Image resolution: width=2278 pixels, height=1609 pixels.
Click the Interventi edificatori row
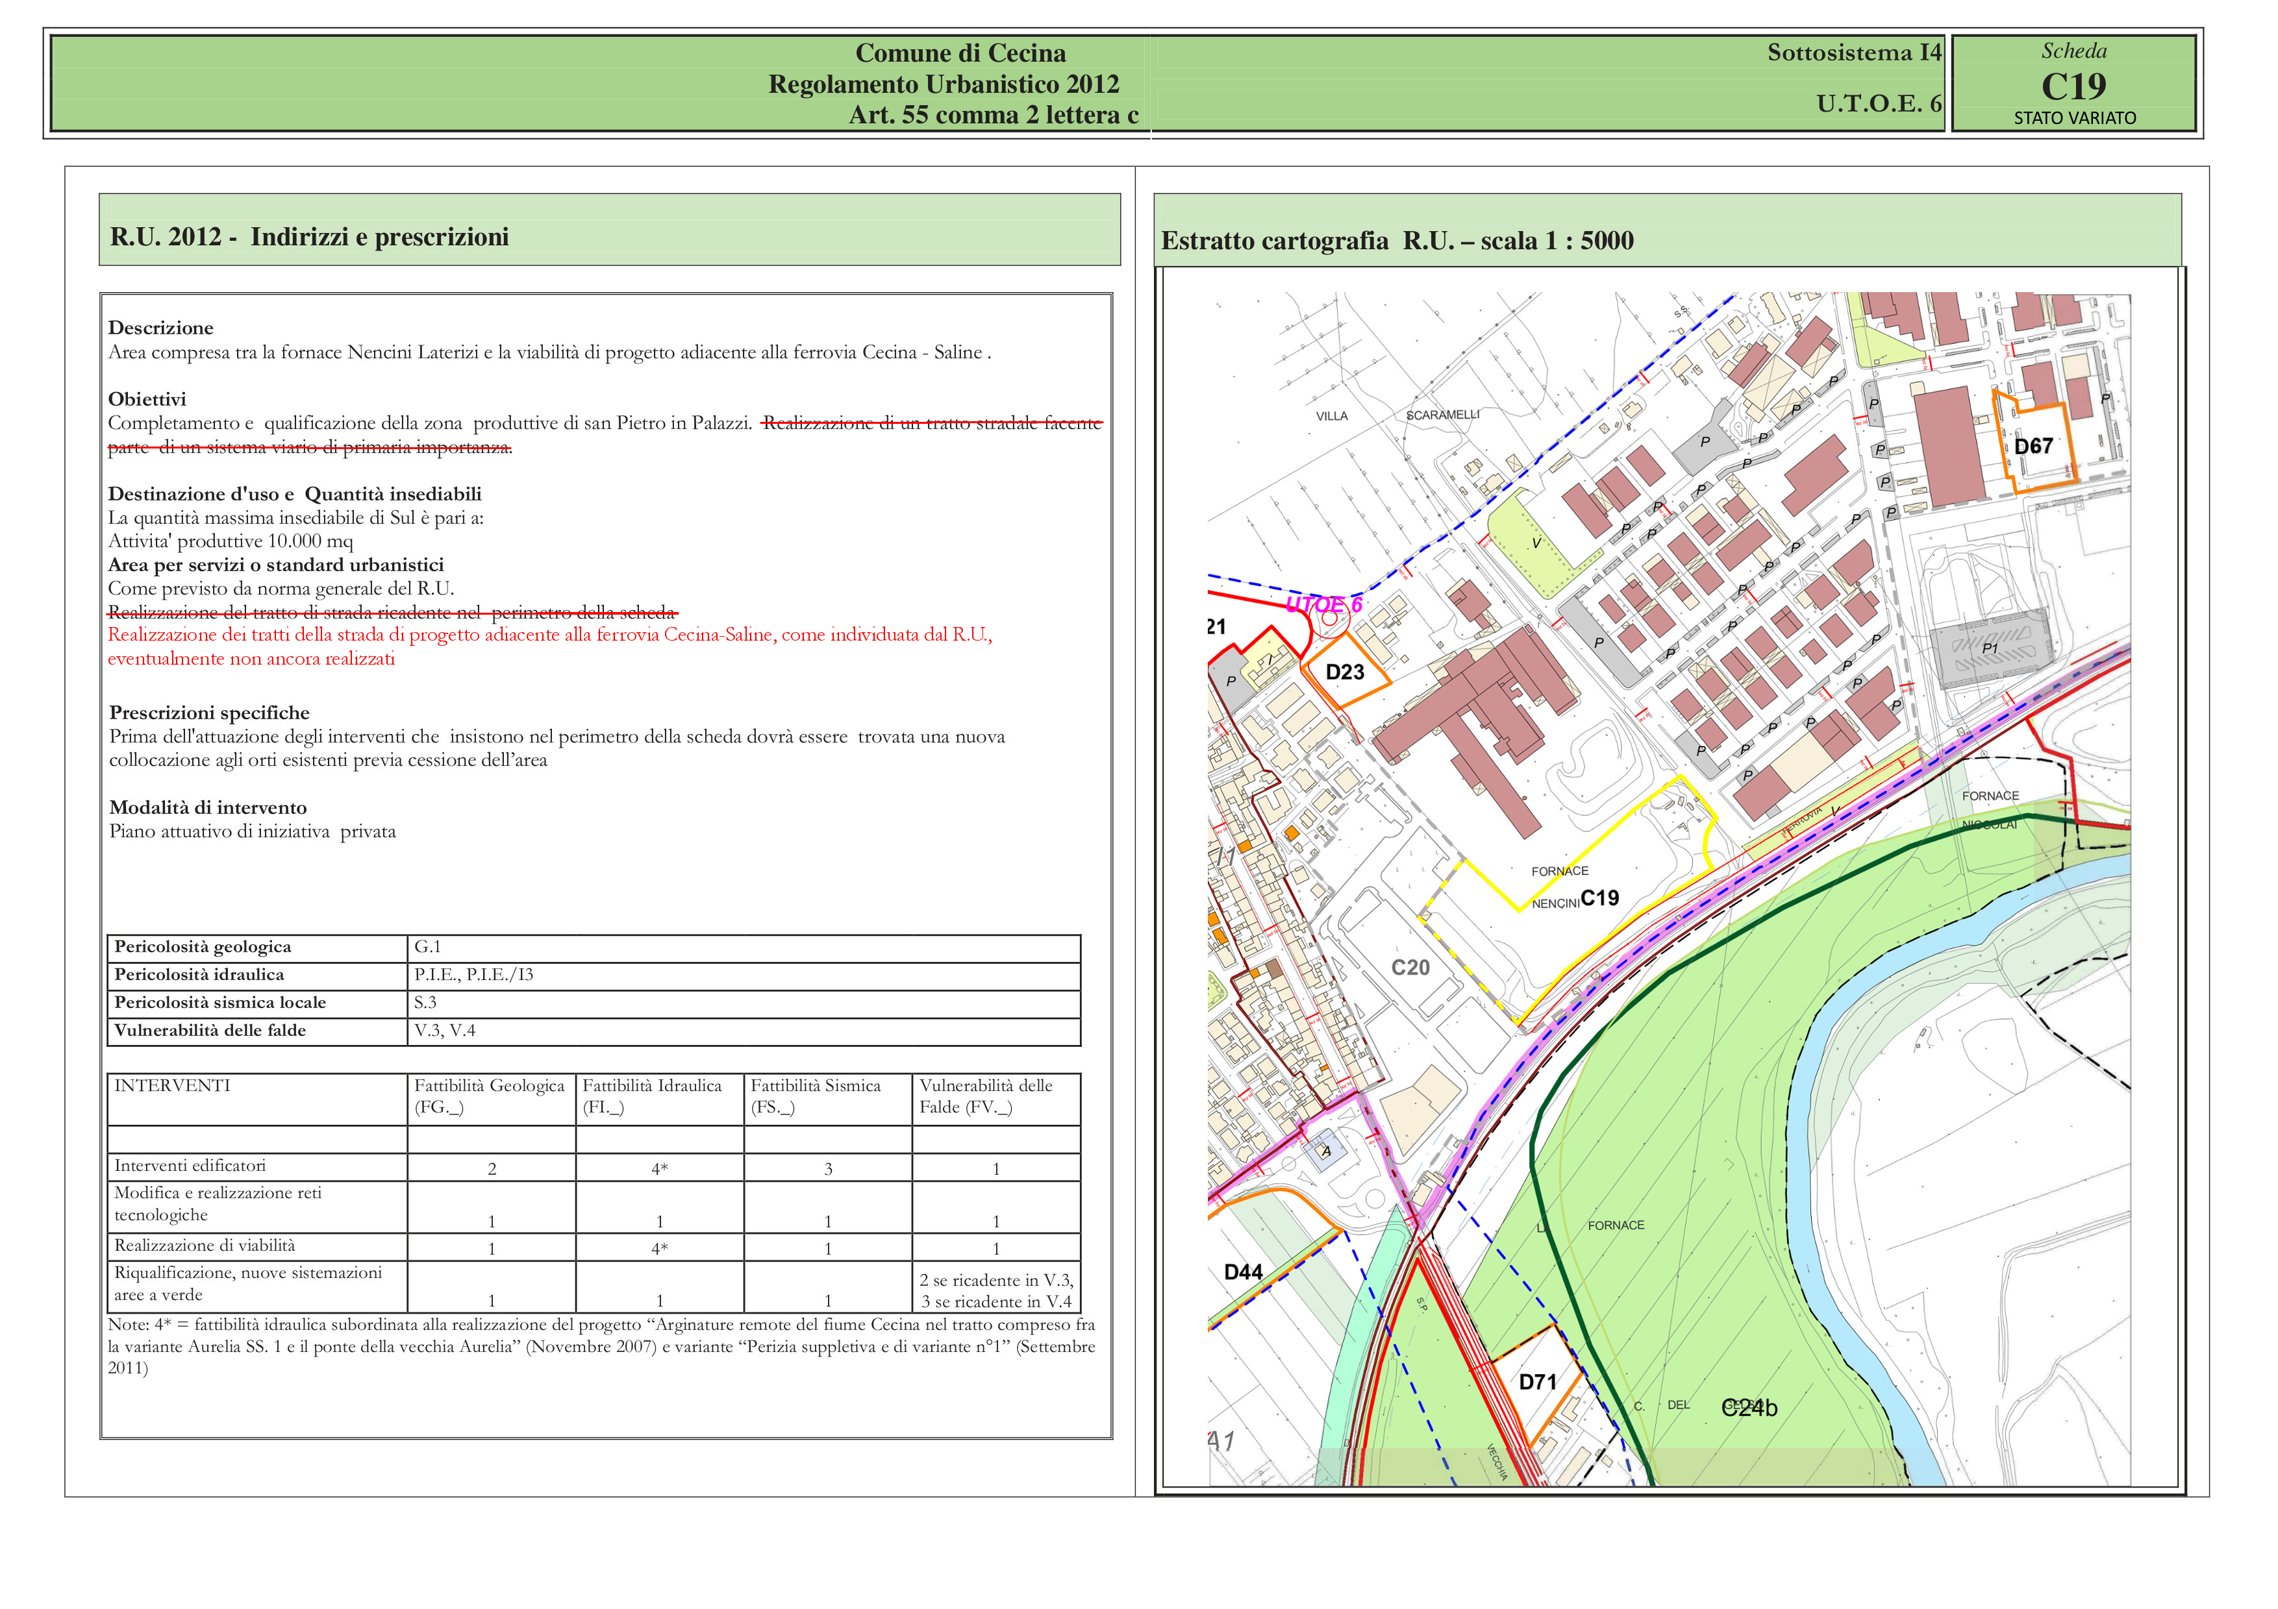pyautogui.click(x=190, y=1166)
